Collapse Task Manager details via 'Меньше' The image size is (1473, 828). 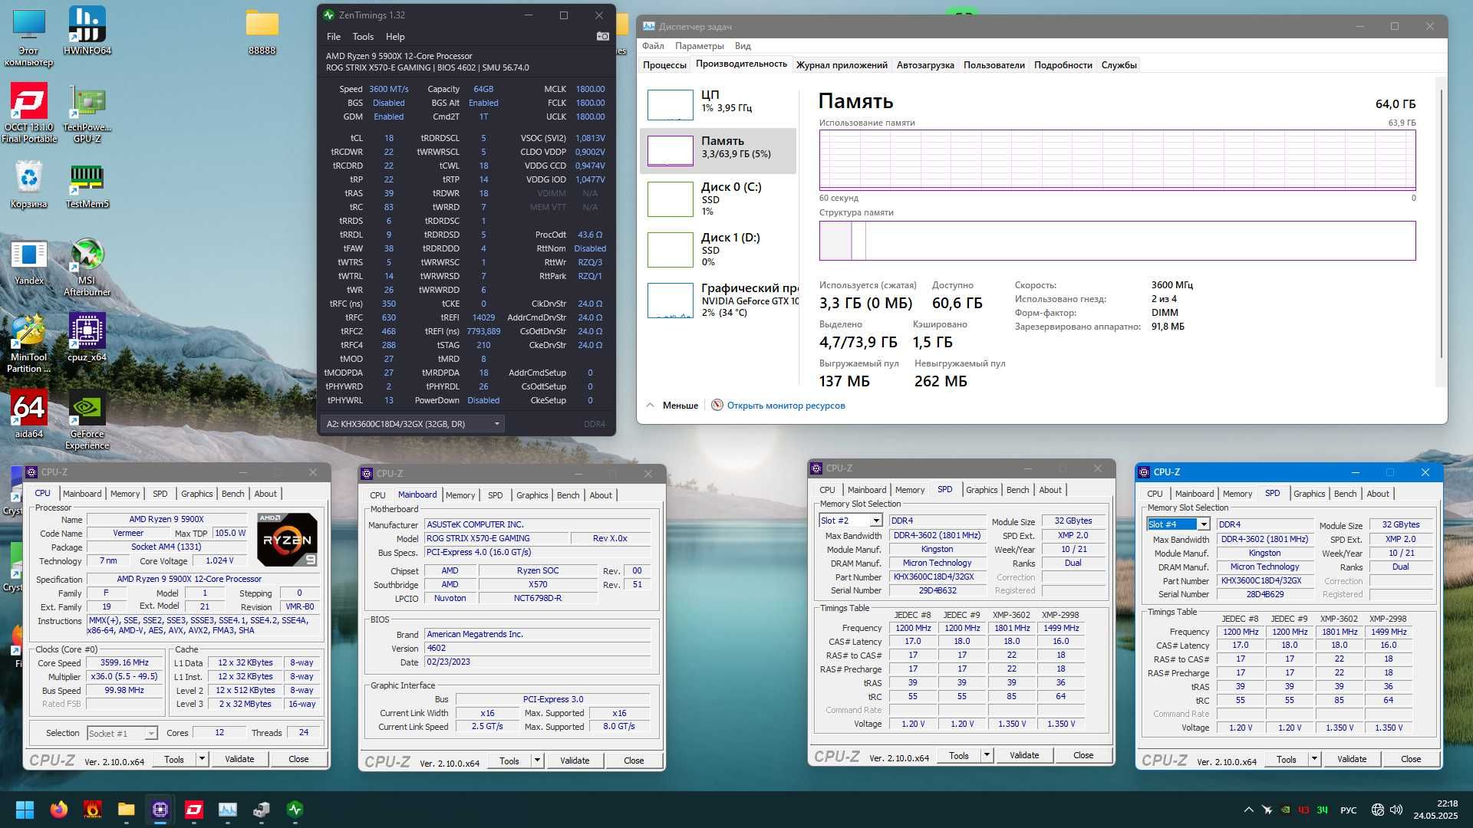(x=673, y=406)
